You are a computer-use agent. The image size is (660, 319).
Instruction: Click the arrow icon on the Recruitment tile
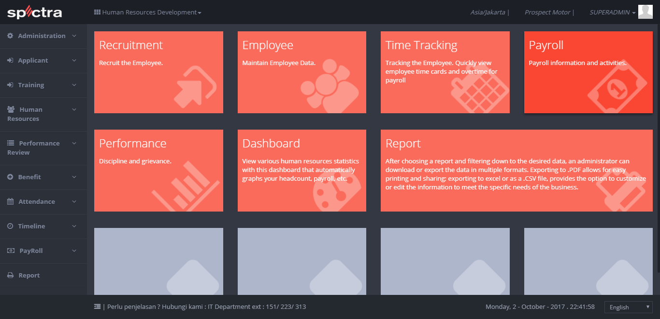tap(195, 87)
